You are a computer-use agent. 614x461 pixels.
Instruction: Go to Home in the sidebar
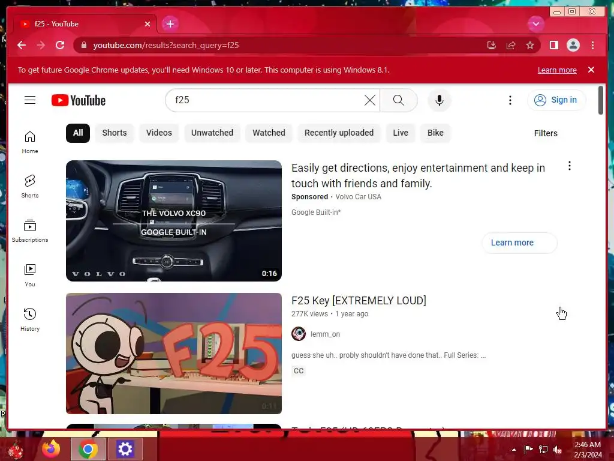click(30, 142)
